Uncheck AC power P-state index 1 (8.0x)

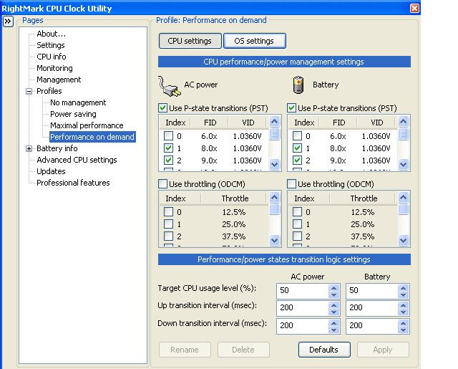(169, 148)
